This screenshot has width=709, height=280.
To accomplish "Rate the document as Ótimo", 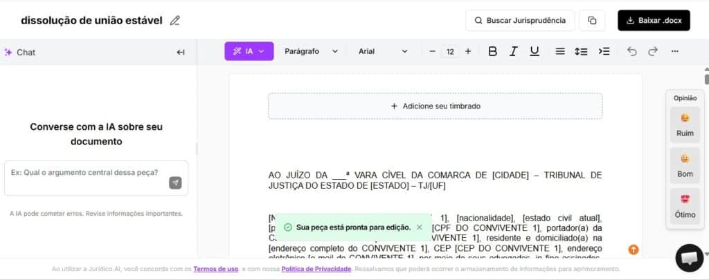I will 685,206.
